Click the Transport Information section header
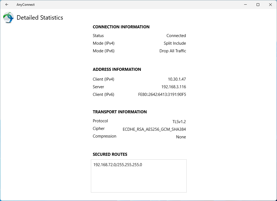The width and height of the screenshot is (277, 201). click(x=120, y=112)
